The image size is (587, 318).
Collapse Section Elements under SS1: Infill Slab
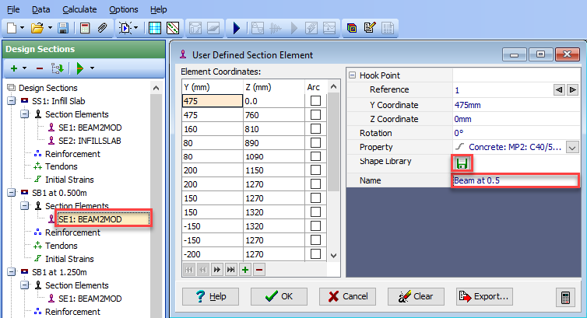pyautogui.click(x=25, y=114)
